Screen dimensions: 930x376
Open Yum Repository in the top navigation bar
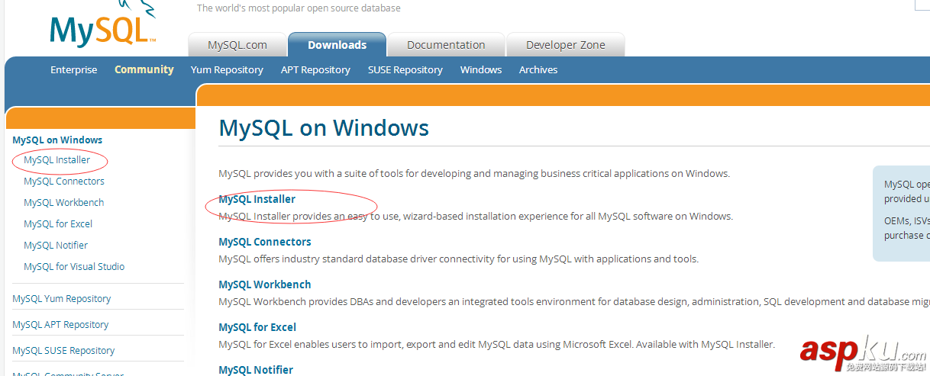click(x=227, y=69)
